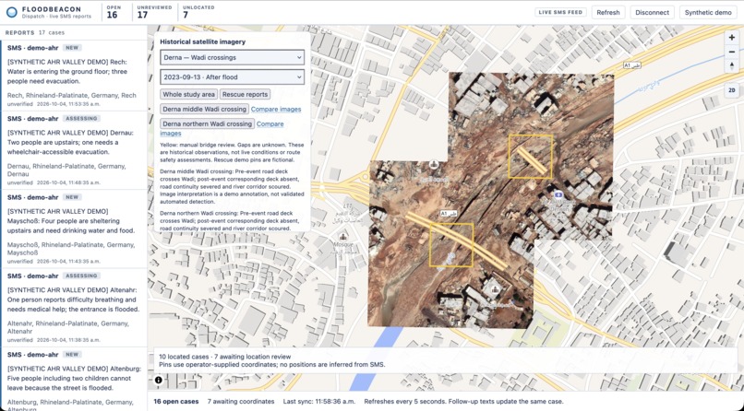Click the Dernau timestamp 11:48:35 a.m.
Screen dimensions: 744x411
[x=69, y=182]
